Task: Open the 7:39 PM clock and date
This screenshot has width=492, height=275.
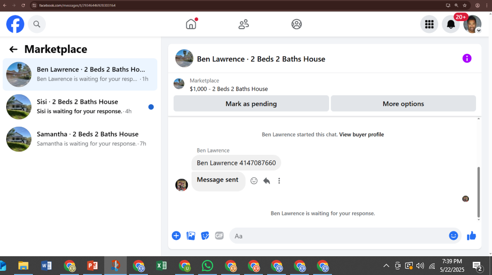Action: point(452,266)
